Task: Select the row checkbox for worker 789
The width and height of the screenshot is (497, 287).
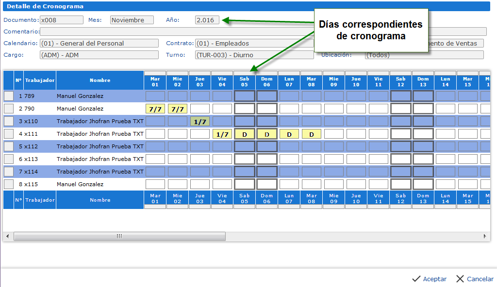Action: coord(9,96)
